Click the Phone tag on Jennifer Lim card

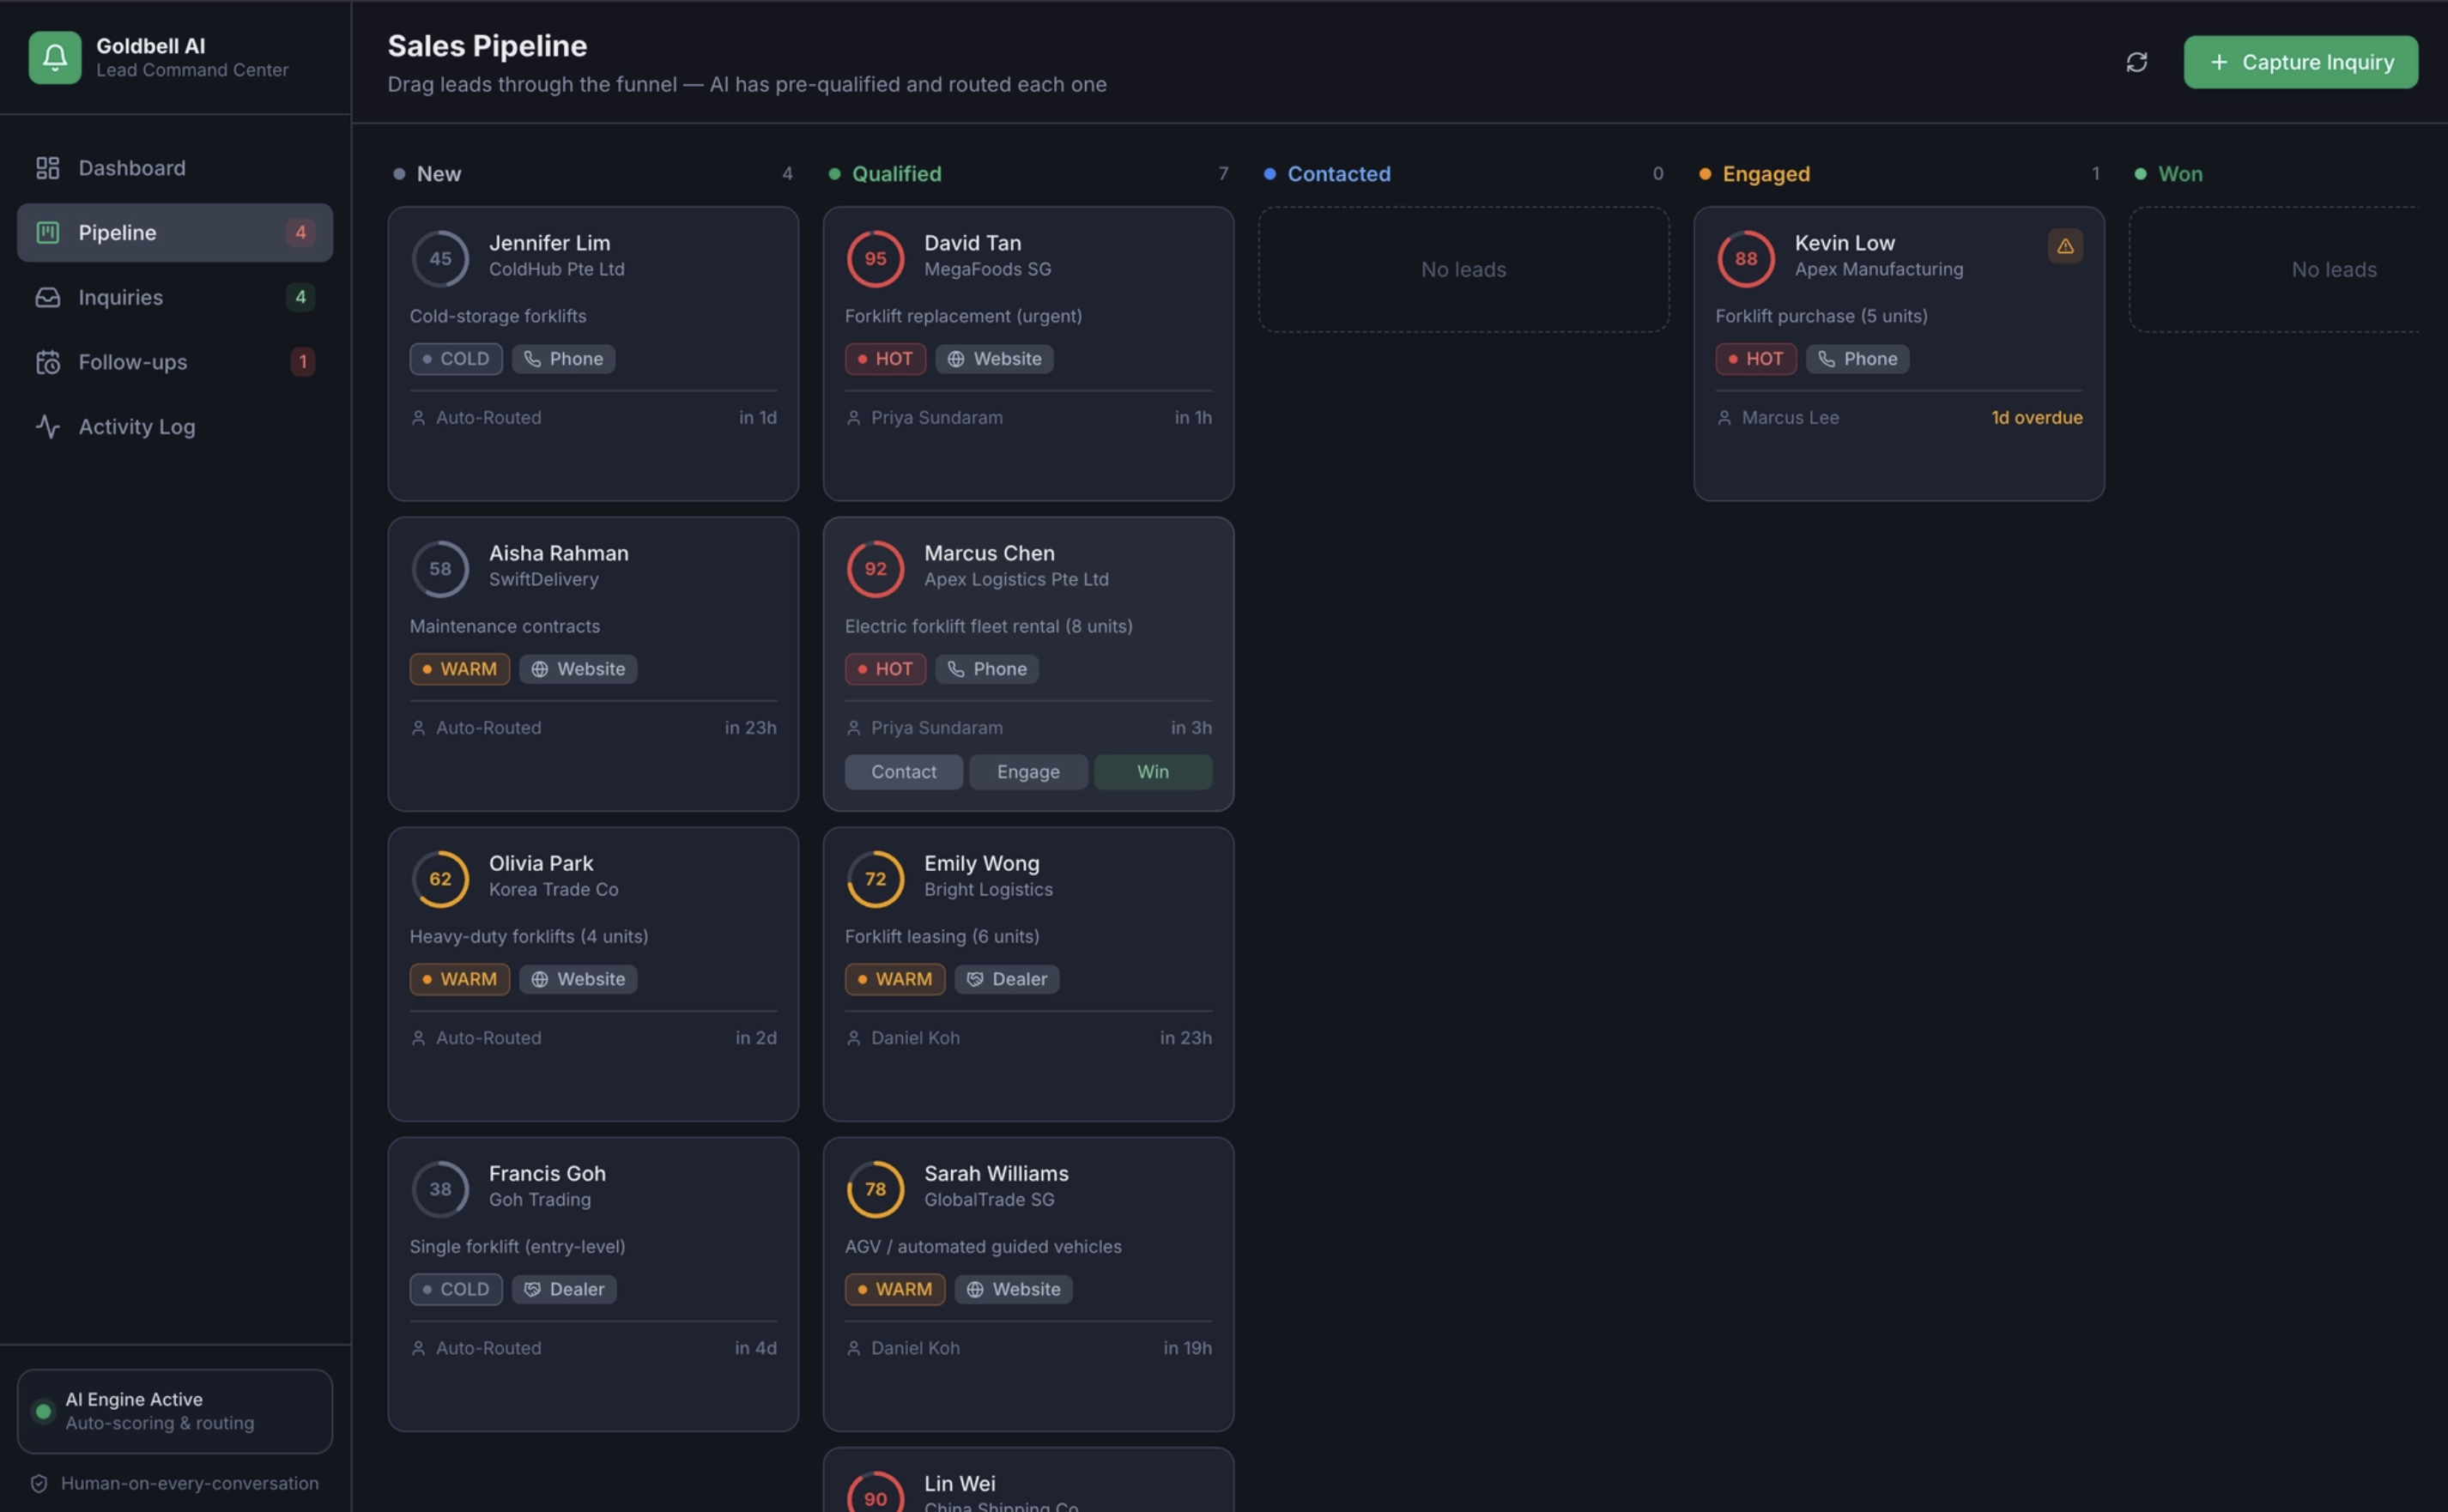pyautogui.click(x=563, y=359)
